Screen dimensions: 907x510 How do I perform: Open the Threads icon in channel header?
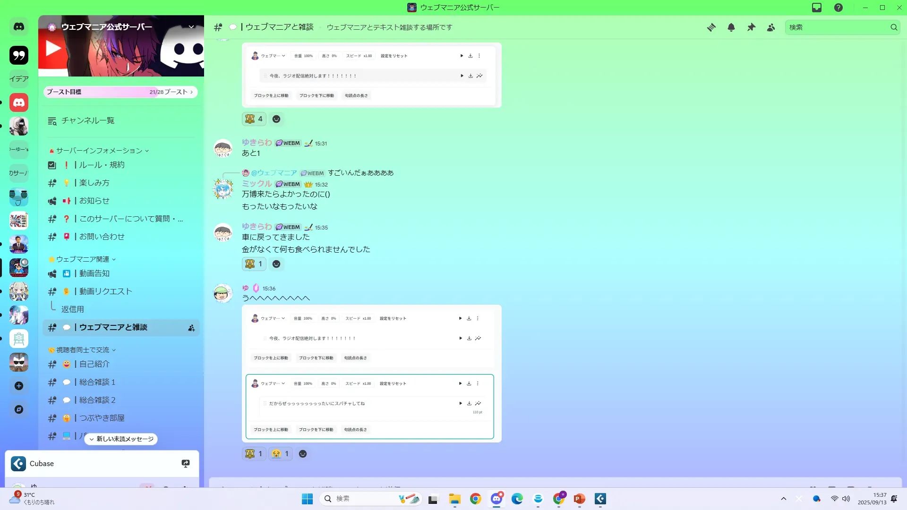click(711, 27)
